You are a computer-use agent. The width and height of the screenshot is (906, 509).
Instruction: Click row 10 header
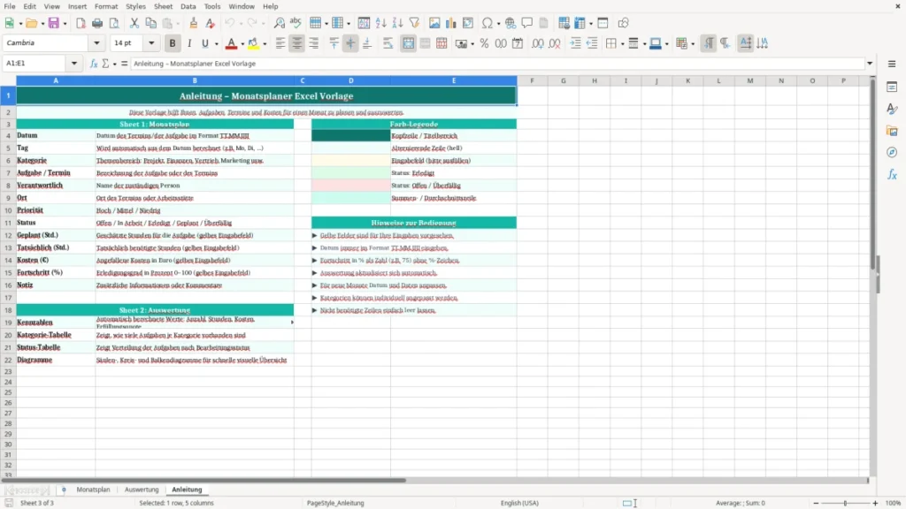[x=8, y=210]
